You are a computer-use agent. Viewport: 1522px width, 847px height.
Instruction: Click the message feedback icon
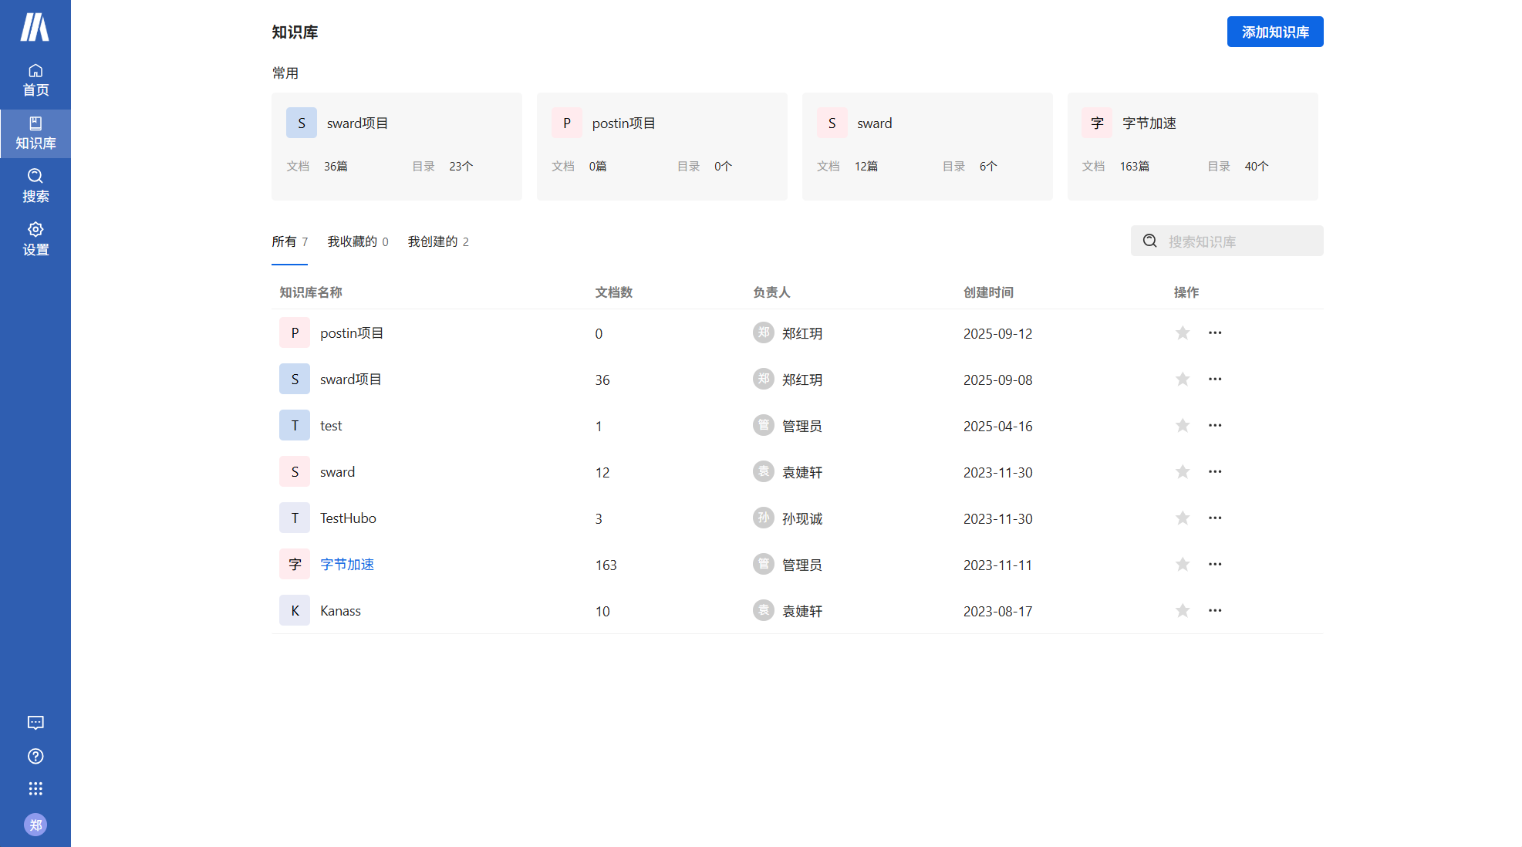click(35, 723)
